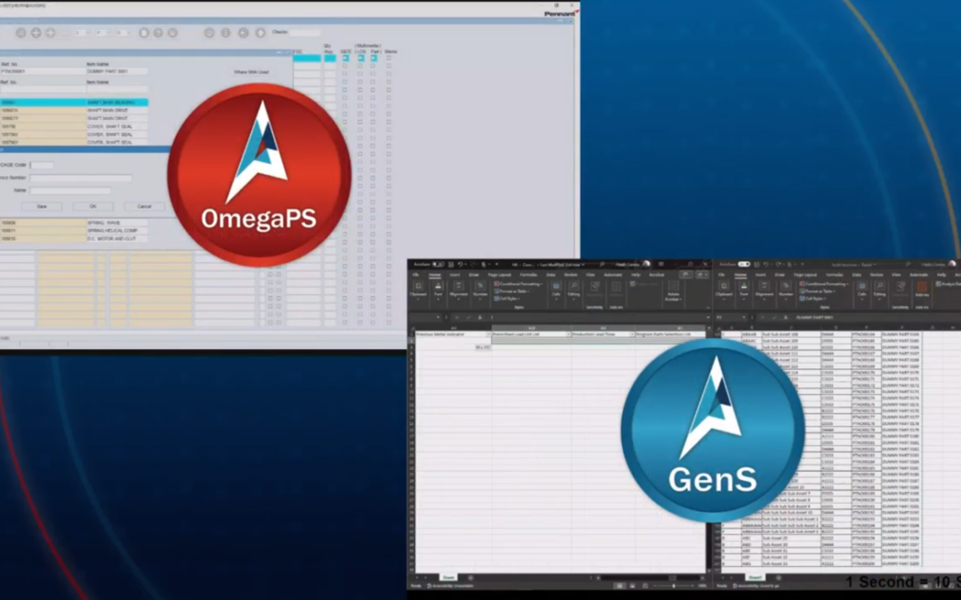Screen dimensions: 961x600
Task: Uncheck S&TE checkbox in first OmegaPS row
Action: pyautogui.click(x=345, y=58)
